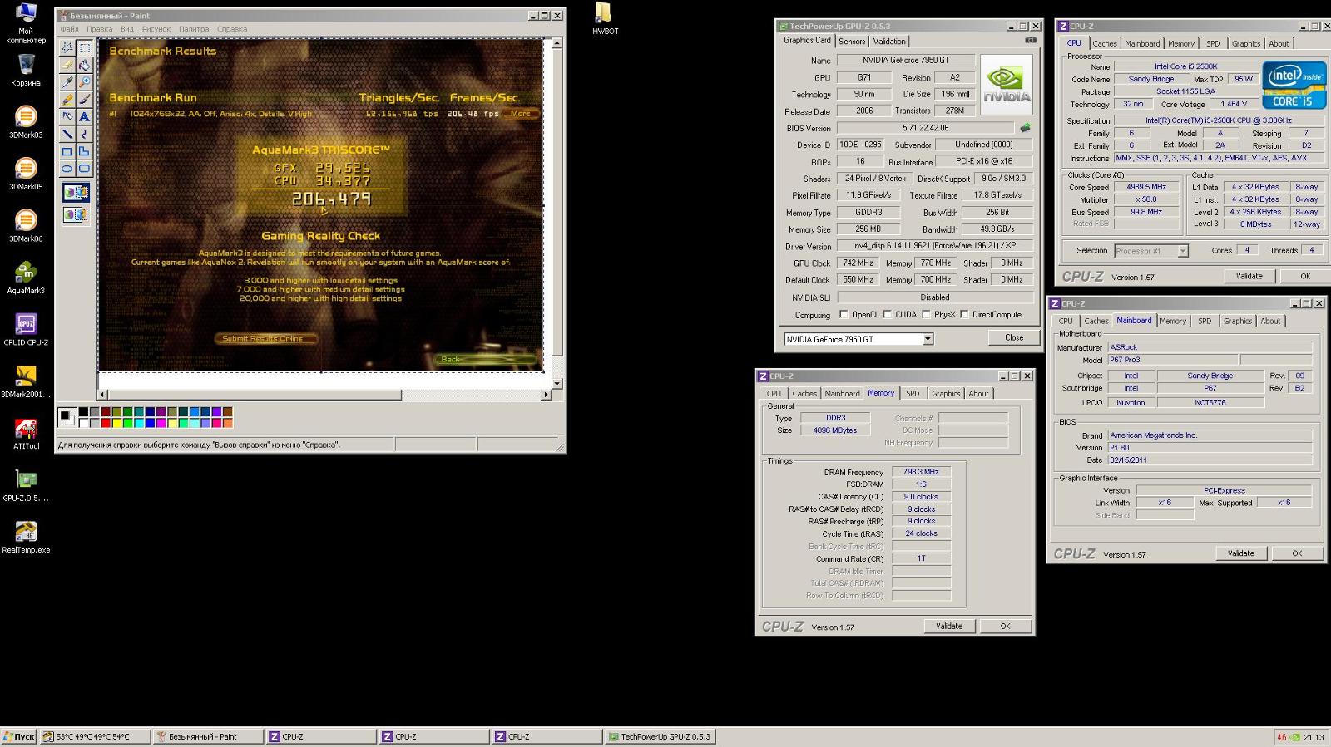
Task: Pick the white palette color in Paint
Action: coord(83,423)
